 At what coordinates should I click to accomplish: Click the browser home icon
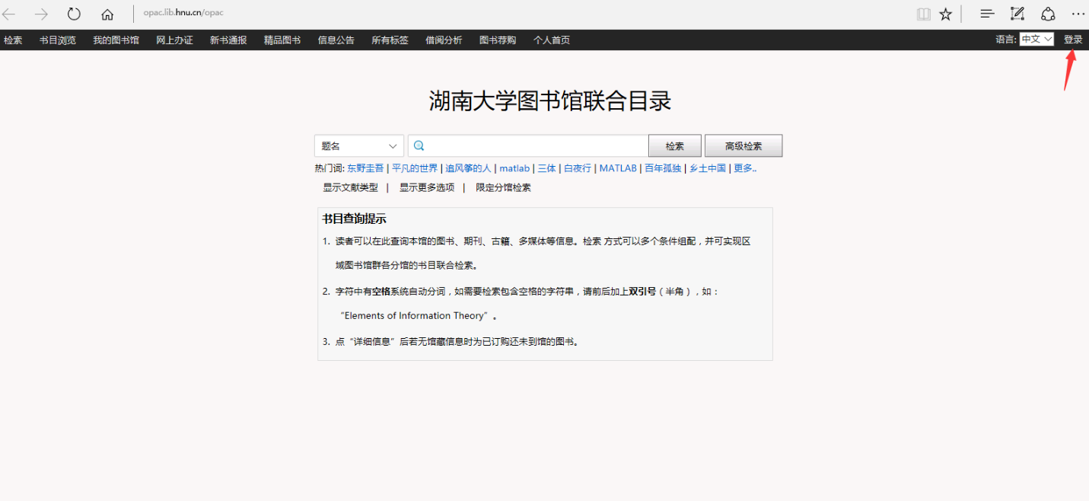tap(107, 14)
